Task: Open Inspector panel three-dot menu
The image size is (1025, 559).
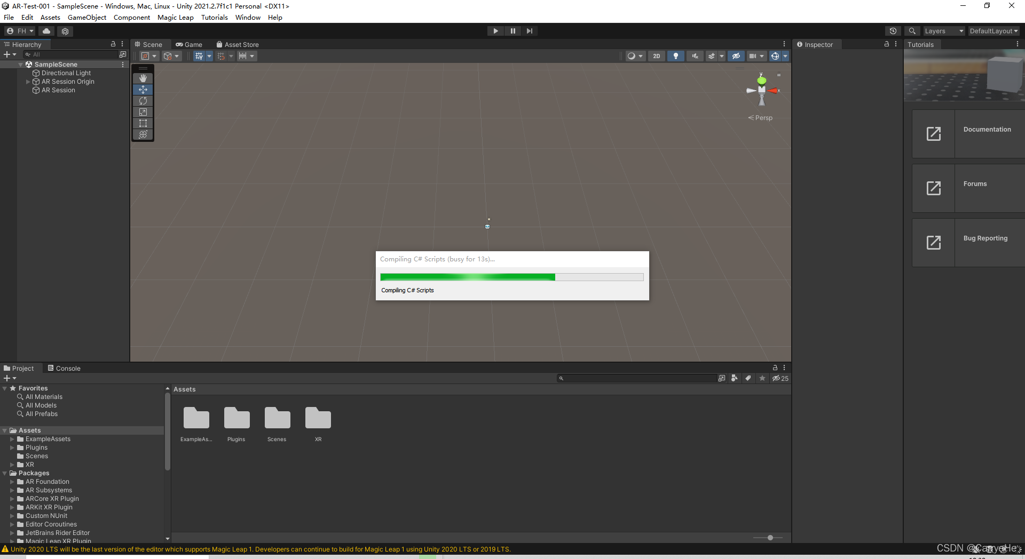Action: coord(896,44)
